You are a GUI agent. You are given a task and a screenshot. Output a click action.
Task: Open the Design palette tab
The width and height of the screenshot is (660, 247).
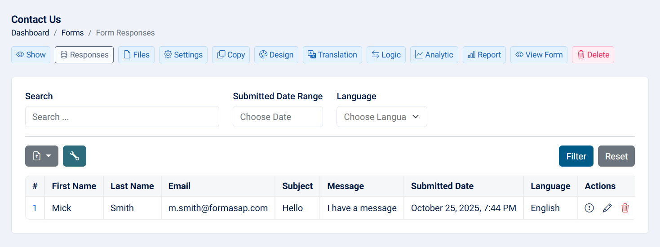(276, 55)
